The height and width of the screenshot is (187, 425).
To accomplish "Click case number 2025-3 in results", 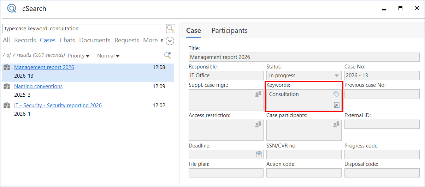I will pyautogui.click(x=22, y=95).
